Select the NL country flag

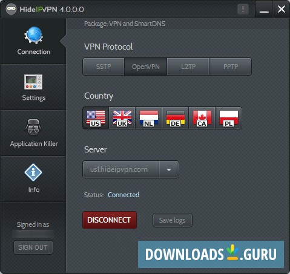149,118
